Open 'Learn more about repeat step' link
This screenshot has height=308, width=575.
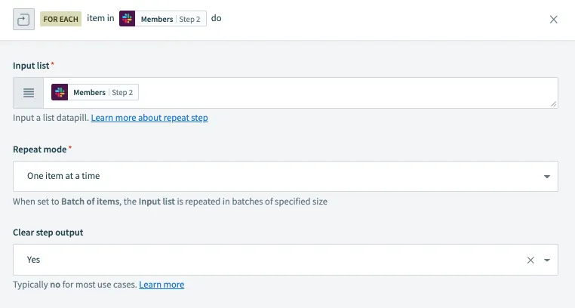click(x=149, y=118)
